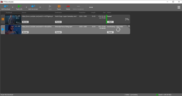Click the Downloading speed status text
This screenshot has width=182, height=96.
[115, 27]
